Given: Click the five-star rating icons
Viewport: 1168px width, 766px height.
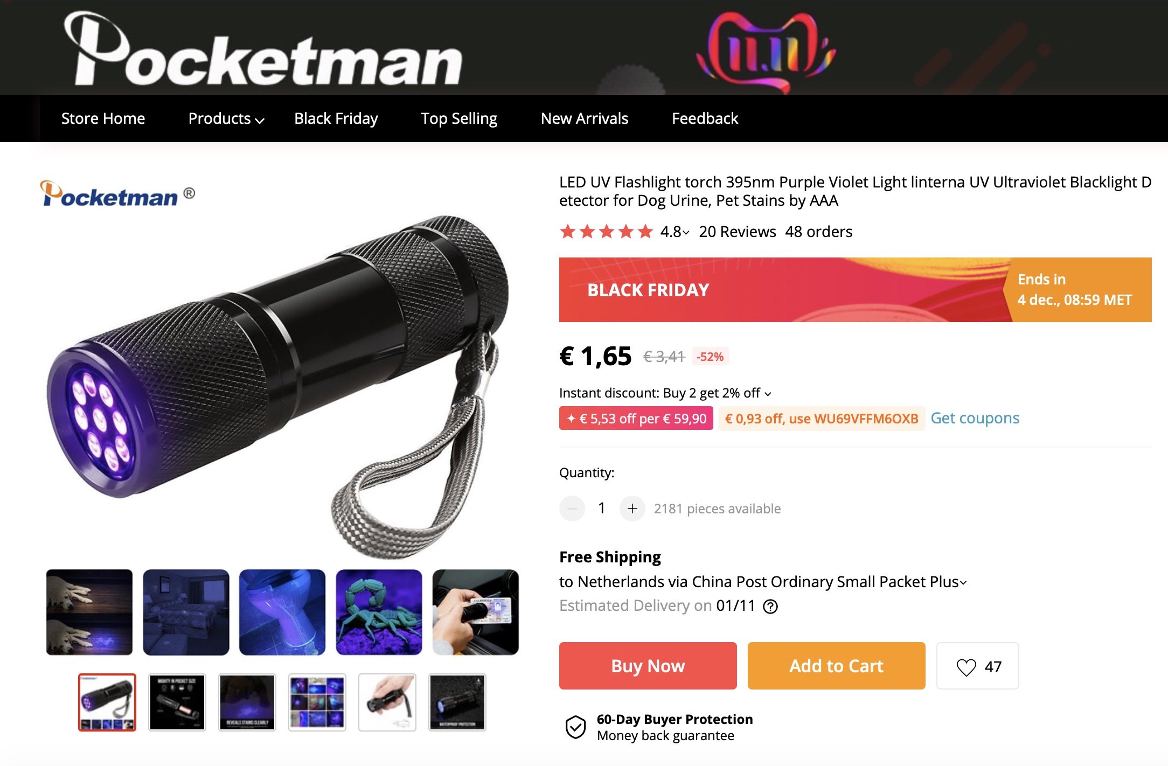Looking at the screenshot, I should click(607, 232).
